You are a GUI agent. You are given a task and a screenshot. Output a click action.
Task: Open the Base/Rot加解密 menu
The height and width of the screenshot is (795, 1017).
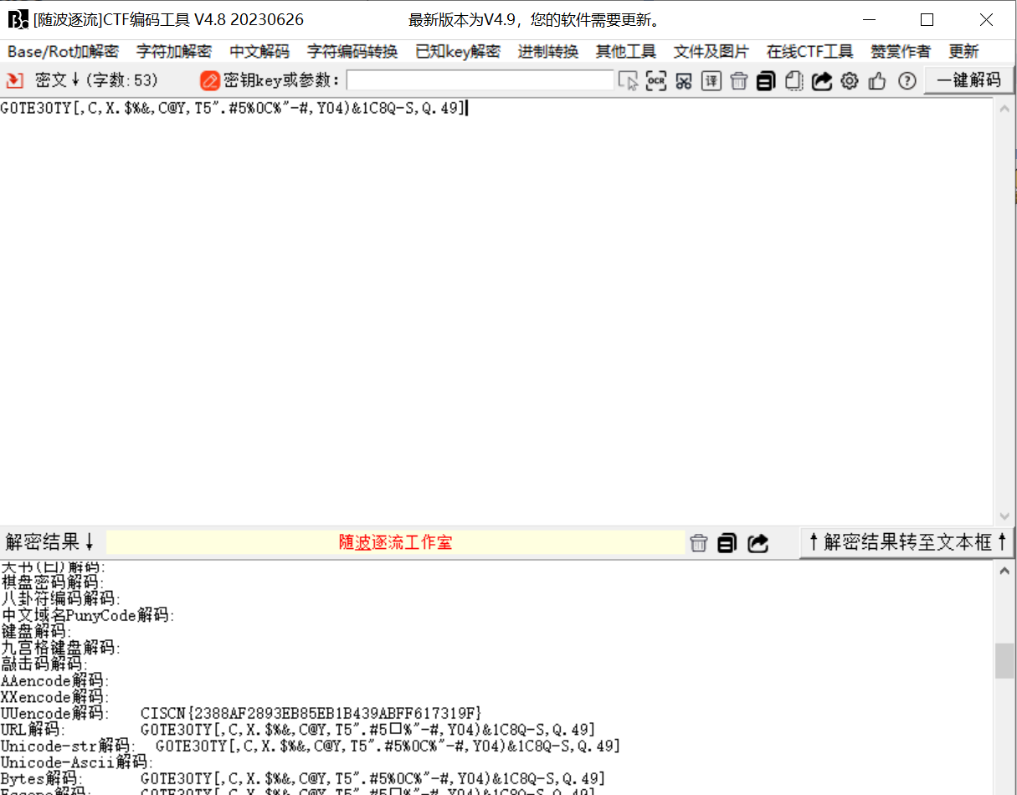[x=64, y=51]
